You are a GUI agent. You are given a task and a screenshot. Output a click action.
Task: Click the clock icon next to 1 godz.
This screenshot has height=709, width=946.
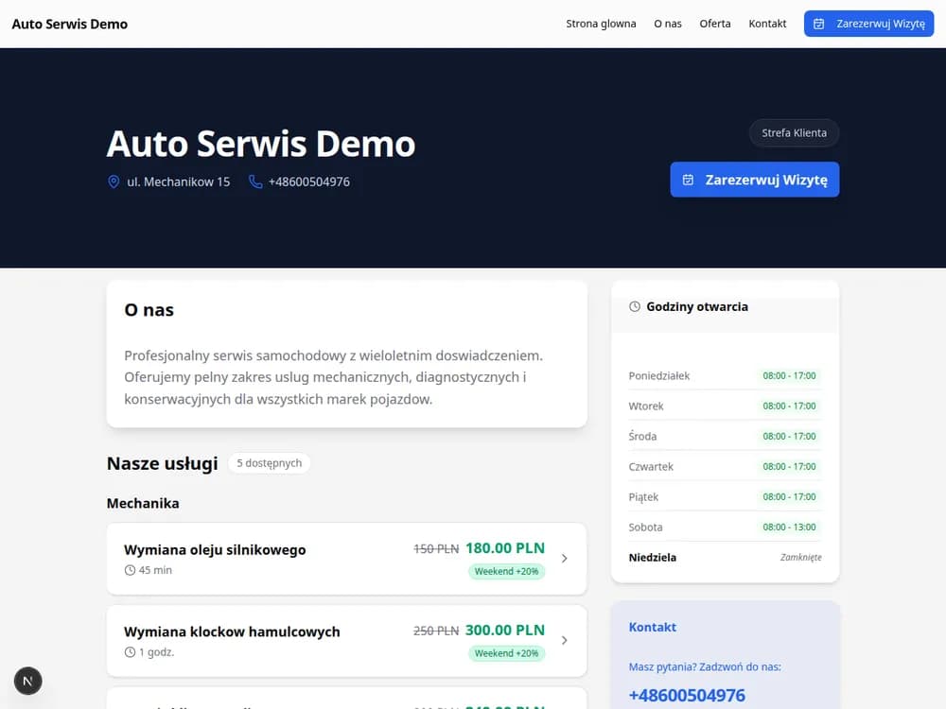pyautogui.click(x=130, y=651)
